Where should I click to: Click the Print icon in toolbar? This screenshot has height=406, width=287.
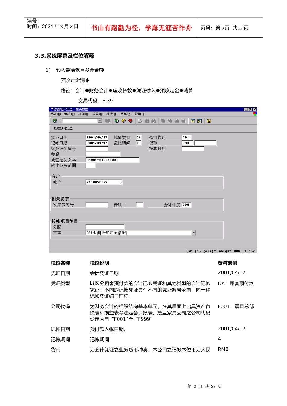click(140, 121)
